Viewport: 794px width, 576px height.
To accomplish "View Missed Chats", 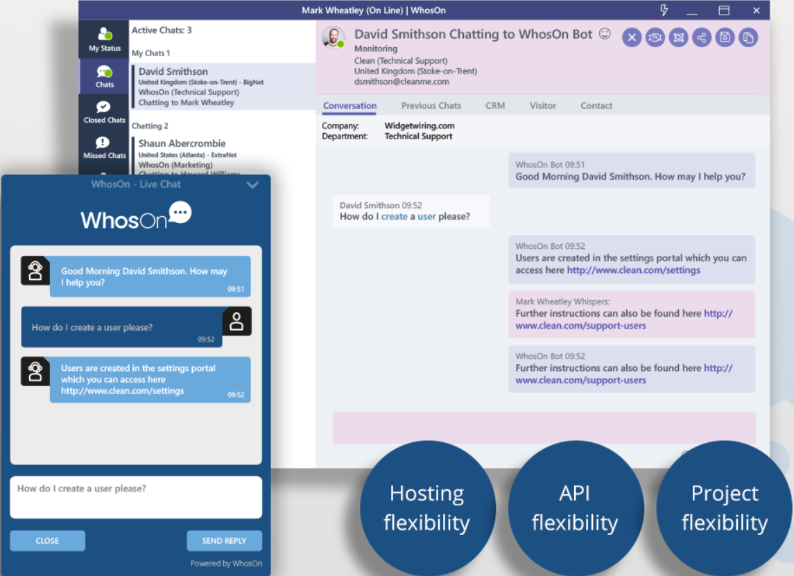I will 104,147.
